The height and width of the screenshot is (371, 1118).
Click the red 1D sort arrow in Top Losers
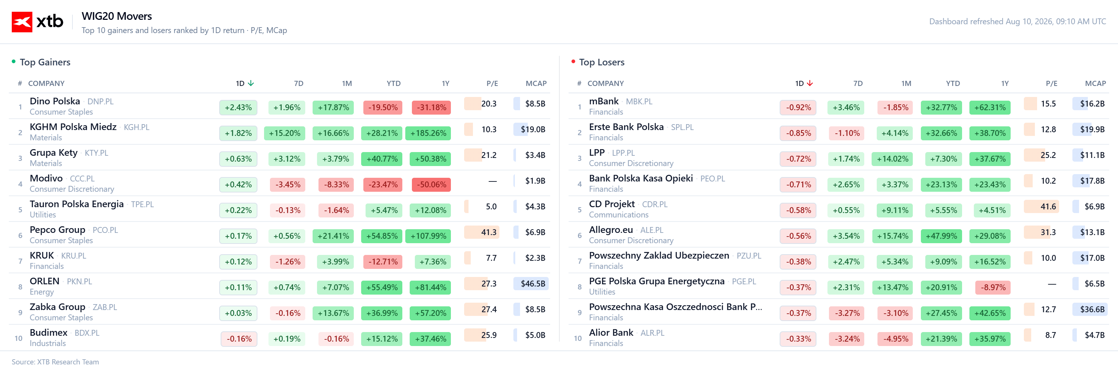pos(810,83)
